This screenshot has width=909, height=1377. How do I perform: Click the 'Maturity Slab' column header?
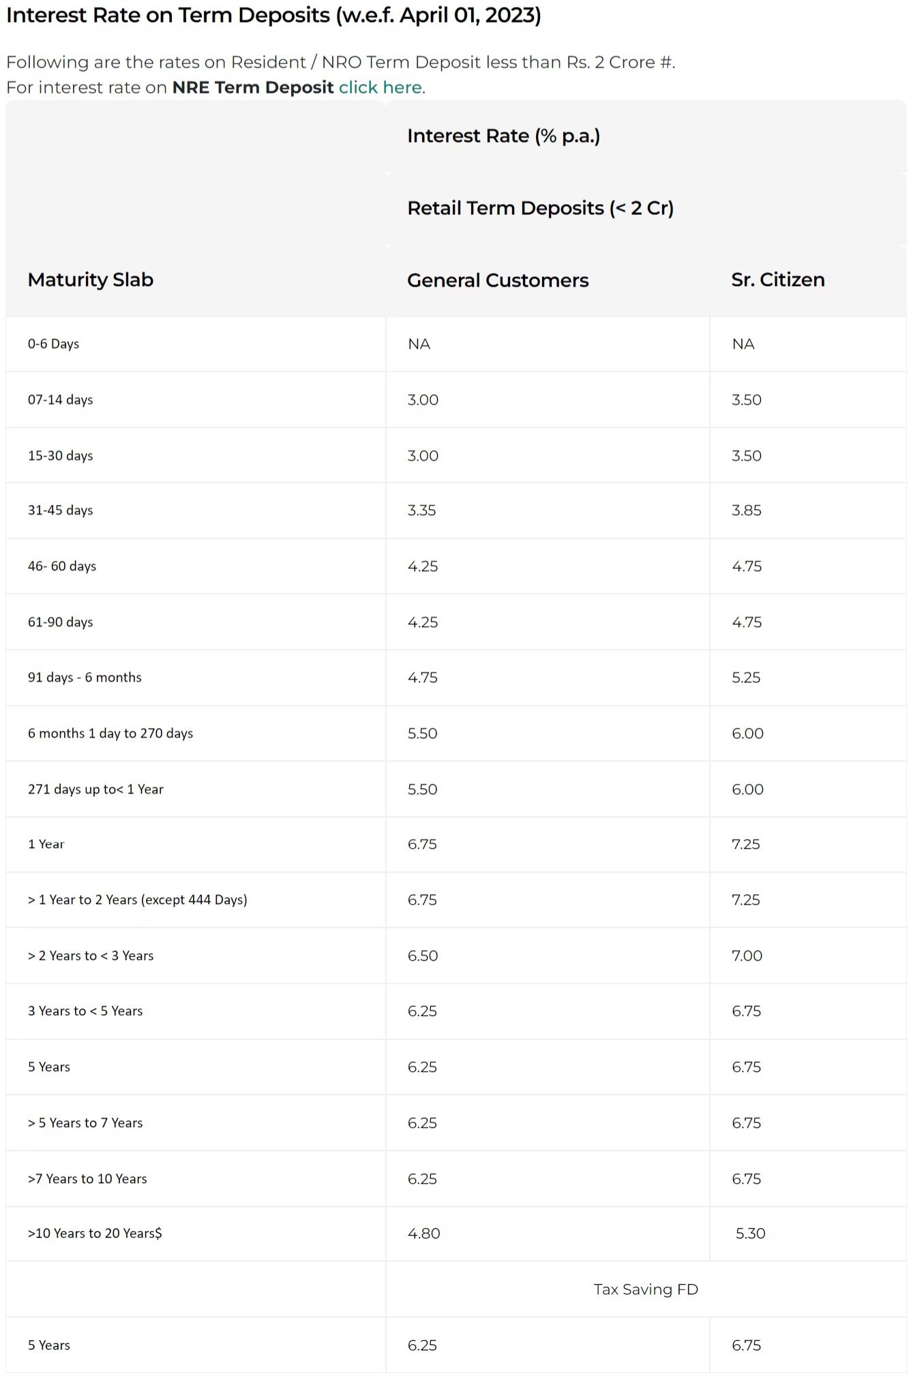[x=90, y=280]
